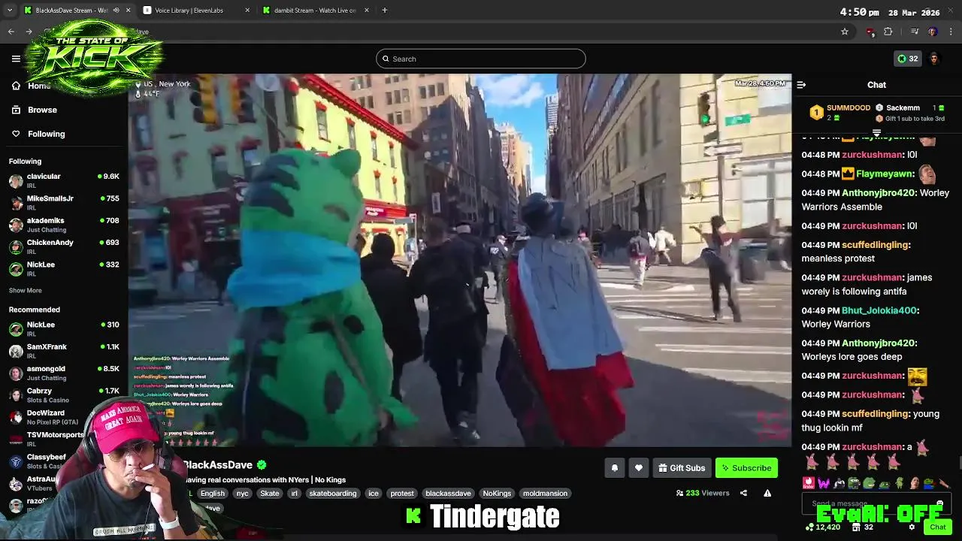Click the protest stream tag
This screenshot has width=962, height=541.
tap(402, 494)
